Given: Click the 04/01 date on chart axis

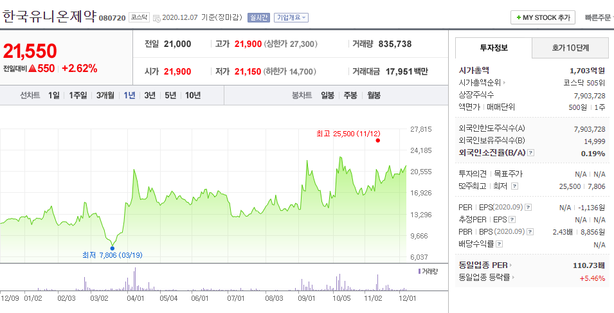Looking at the screenshot, I should coord(136,298).
